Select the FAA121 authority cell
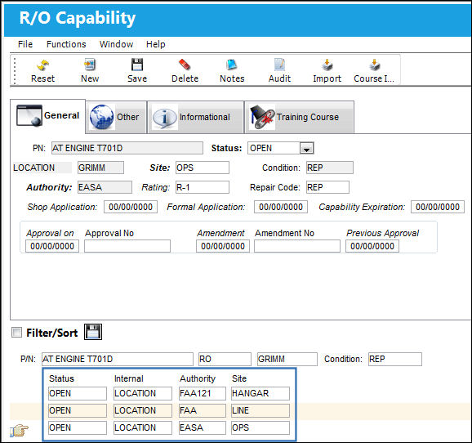This screenshot has width=472, height=443. (x=203, y=394)
